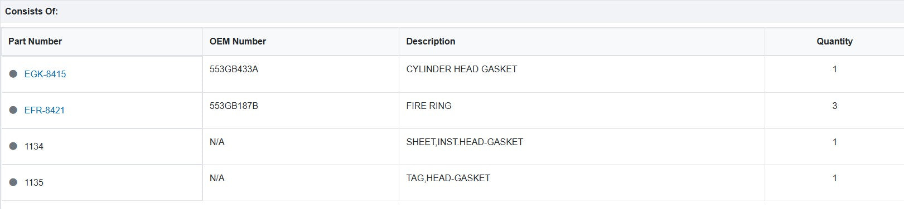Click part number 1134 text
904x209 pixels.
[34, 146]
